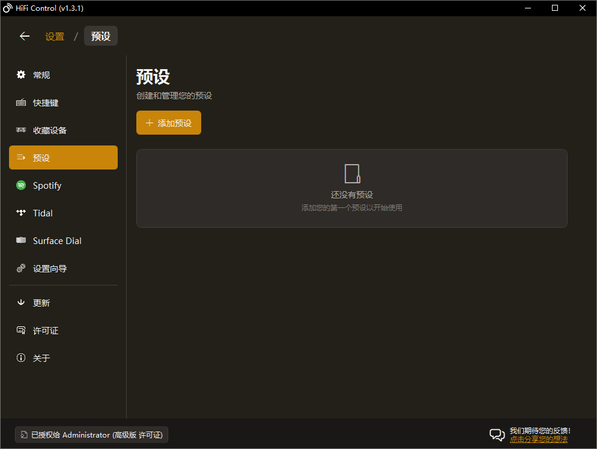Click the back arrow to leave settings

(24, 36)
